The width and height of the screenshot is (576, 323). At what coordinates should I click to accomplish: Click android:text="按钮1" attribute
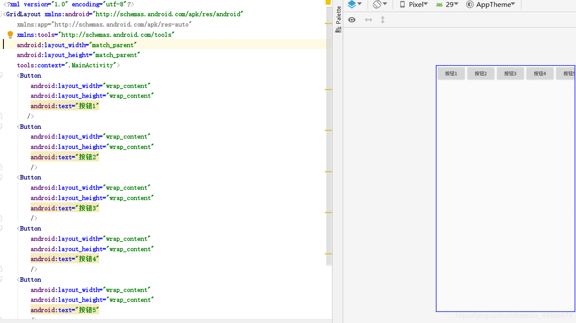tap(65, 106)
